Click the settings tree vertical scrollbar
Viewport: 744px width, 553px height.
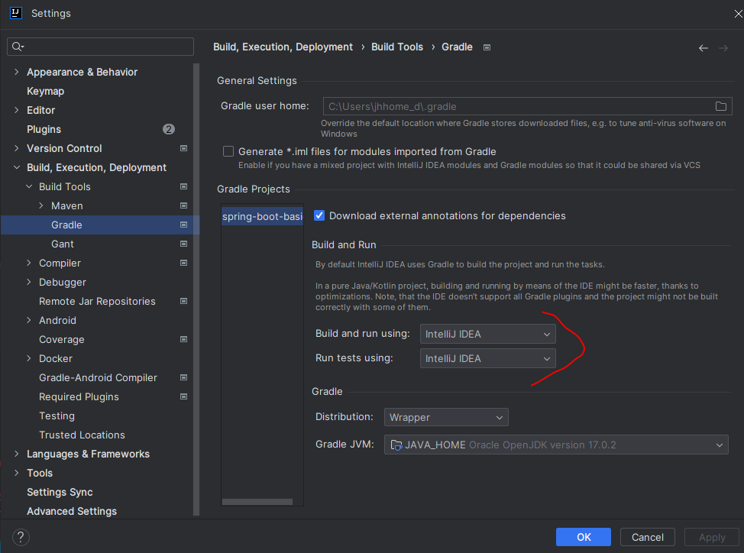click(x=196, y=289)
